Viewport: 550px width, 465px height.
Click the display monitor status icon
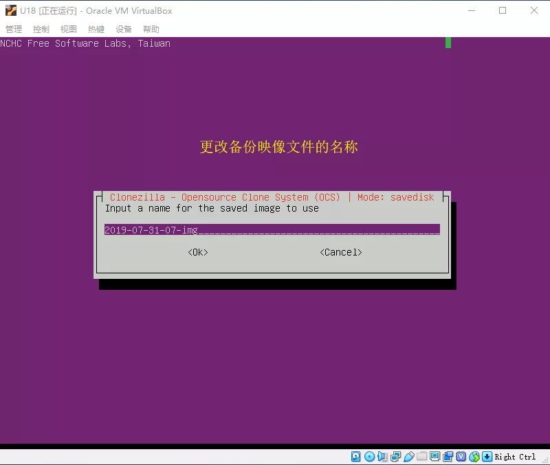click(x=434, y=457)
